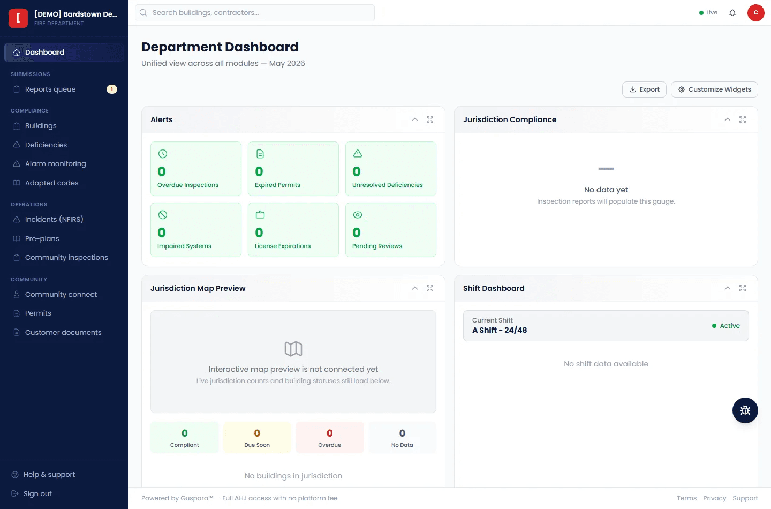Click the Impaired Systems ban icon

[x=163, y=215]
